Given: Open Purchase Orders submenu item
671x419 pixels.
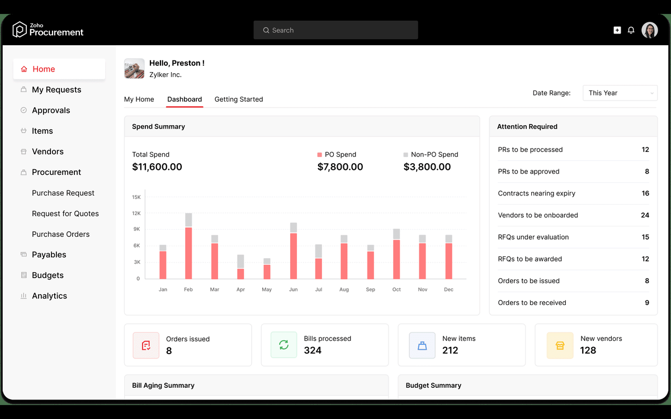Looking at the screenshot, I should point(61,234).
